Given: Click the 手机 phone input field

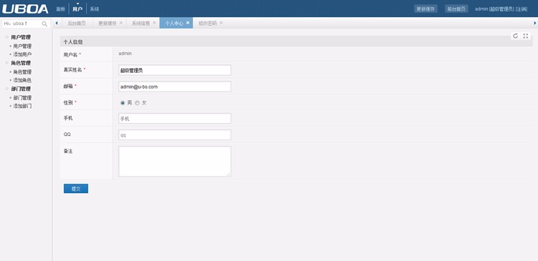Looking at the screenshot, I should coord(174,119).
